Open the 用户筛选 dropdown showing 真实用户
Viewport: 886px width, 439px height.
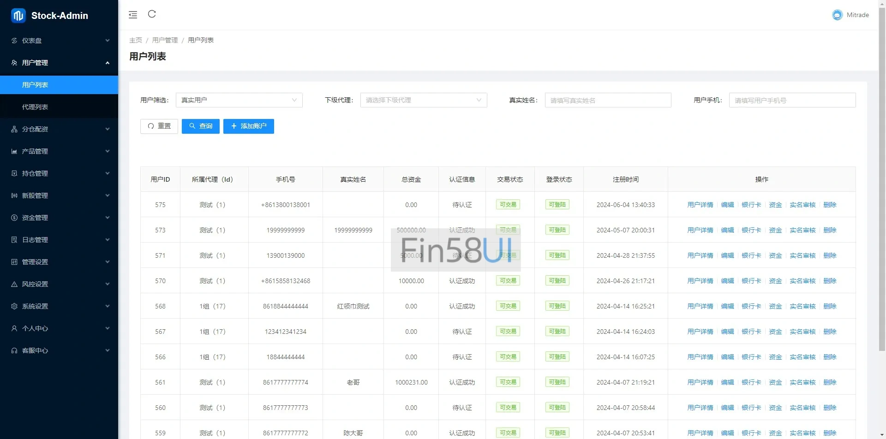(239, 100)
